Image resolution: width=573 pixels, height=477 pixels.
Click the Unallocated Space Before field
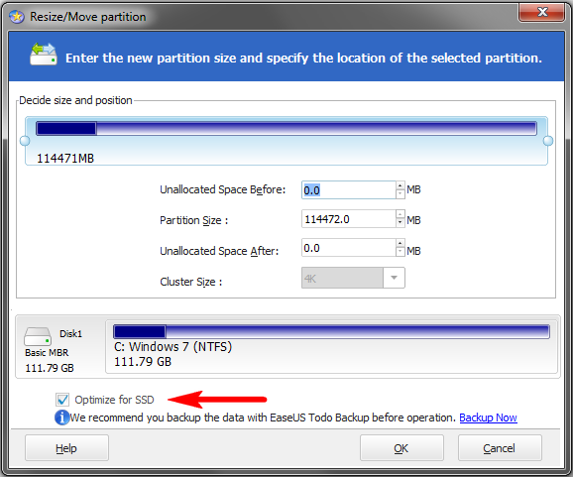tap(348, 190)
